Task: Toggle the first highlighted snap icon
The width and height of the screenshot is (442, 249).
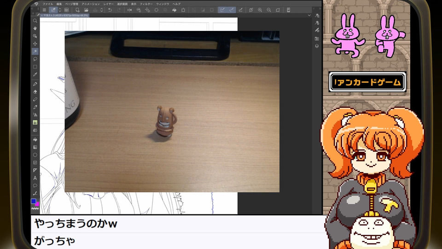Action: coord(222,10)
